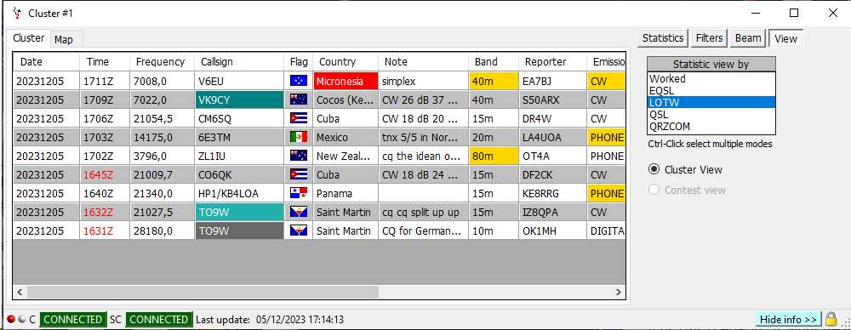
Task: Open the Map tab
Action: 64,40
